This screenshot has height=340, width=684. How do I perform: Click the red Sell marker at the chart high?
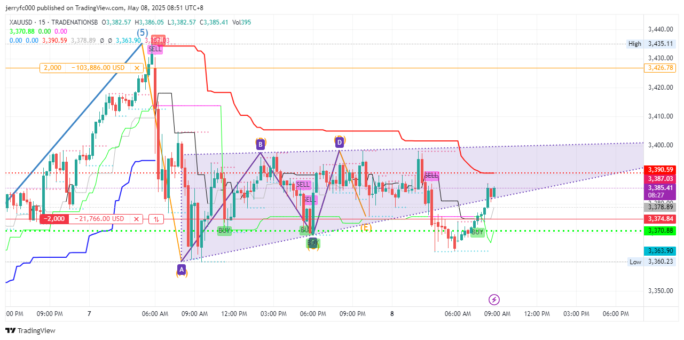158,39
